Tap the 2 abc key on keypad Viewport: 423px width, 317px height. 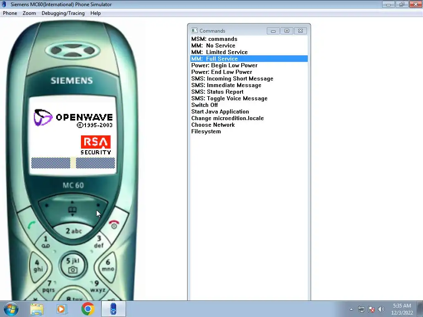[74, 231]
